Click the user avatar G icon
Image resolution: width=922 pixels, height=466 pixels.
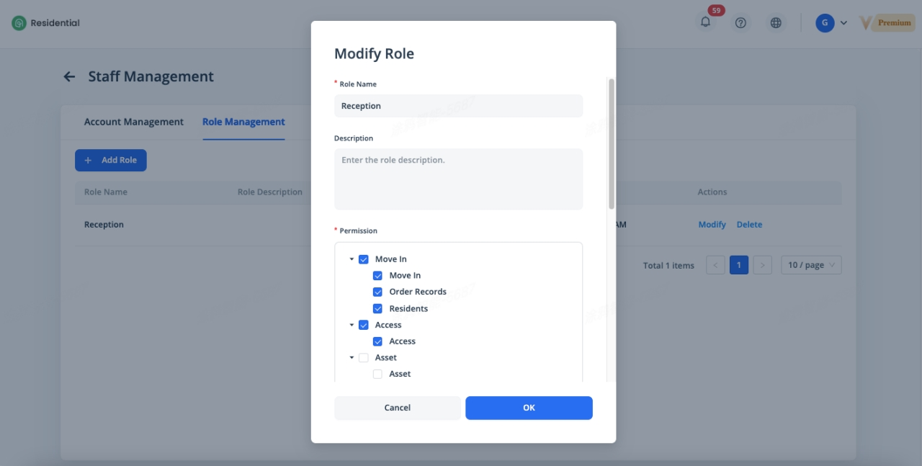(824, 23)
